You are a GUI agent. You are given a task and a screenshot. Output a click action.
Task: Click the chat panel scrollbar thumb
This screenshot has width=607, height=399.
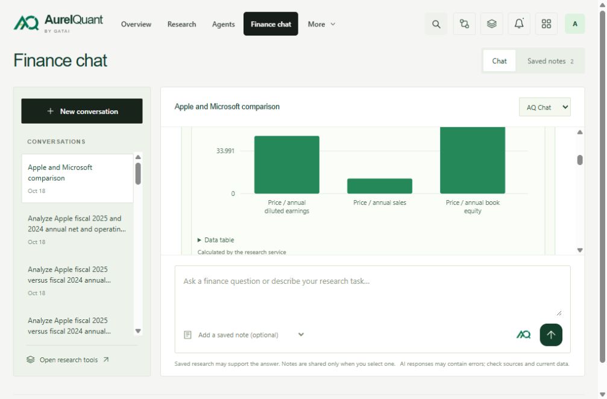(580, 160)
